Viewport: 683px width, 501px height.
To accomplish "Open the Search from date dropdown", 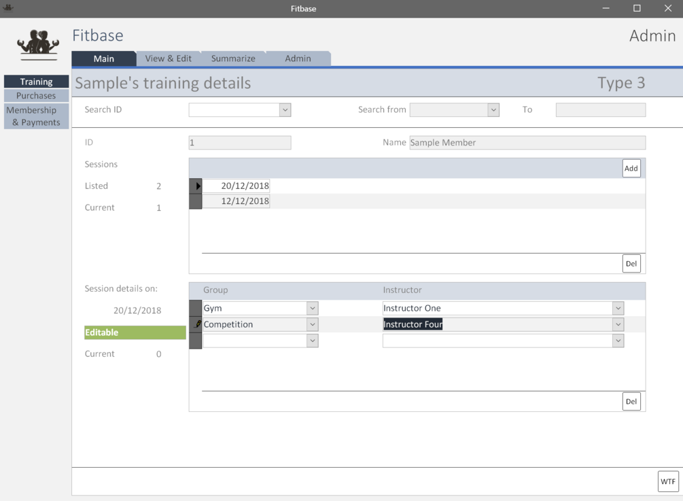I will pos(492,109).
